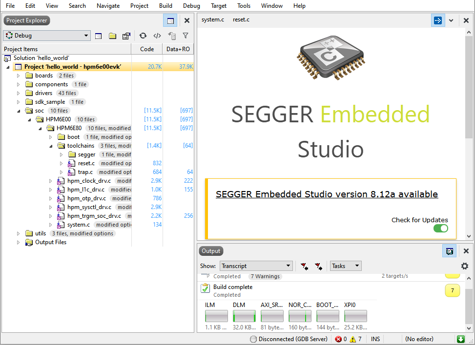Image resolution: width=475 pixels, height=345 pixels.
Task: Go to previous error in Output
Action: click(304, 266)
